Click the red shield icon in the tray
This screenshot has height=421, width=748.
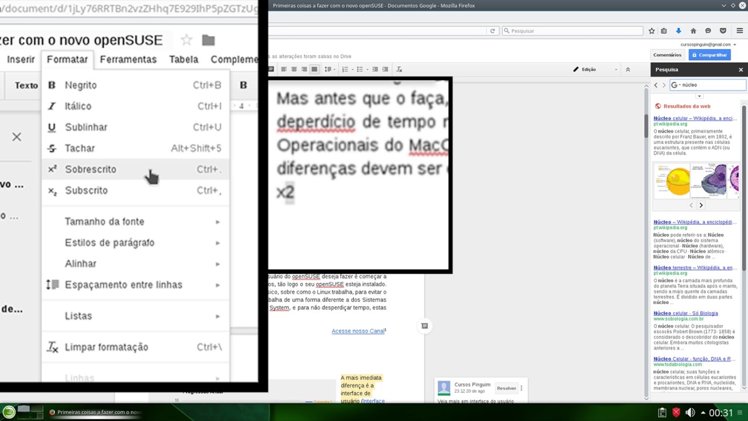pyautogui.click(x=676, y=413)
